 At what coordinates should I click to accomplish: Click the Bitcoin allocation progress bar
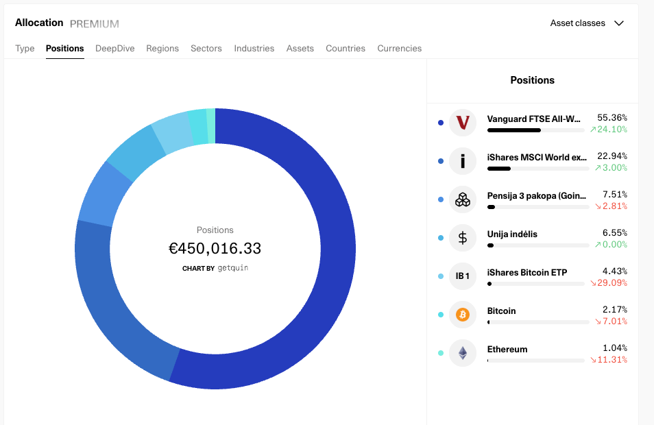[x=537, y=322]
